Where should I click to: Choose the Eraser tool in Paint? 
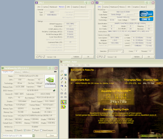coord(62,75)
